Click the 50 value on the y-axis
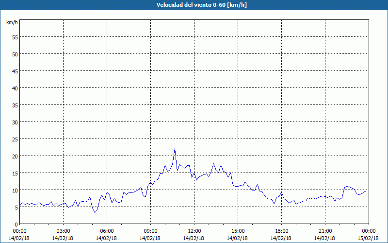 pos(15,54)
